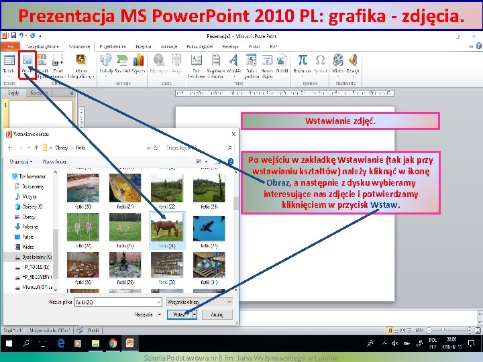This screenshot has width=483, height=362.
Task: Click the zoom out minus button
Action: (x=429, y=330)
